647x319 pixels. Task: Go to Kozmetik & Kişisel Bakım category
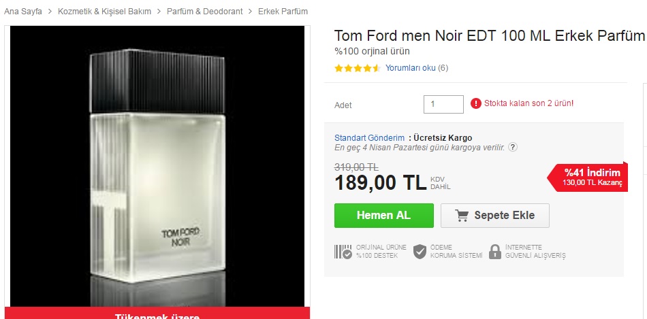[104, 12]
